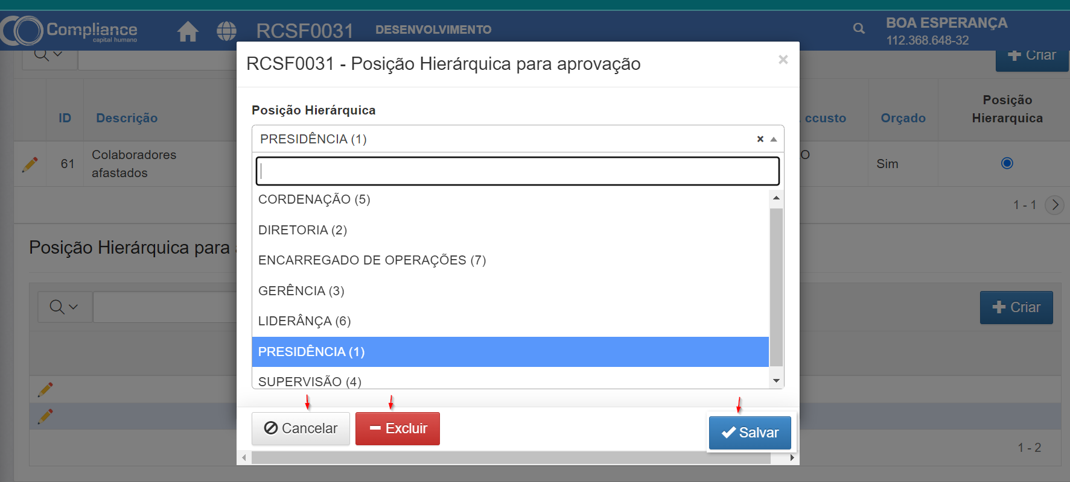Screen dimensions: 1070x482
Task: Select DIRETORIA (2) option
Action: tap(510, 230)
